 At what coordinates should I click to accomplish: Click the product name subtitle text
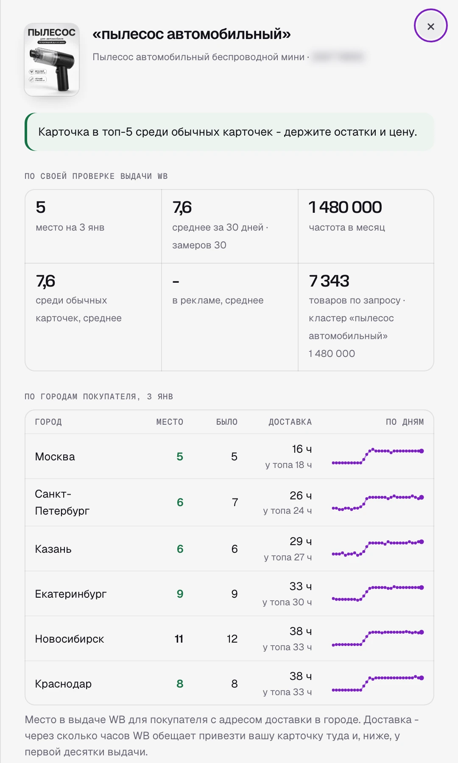[x=198, y=57]
